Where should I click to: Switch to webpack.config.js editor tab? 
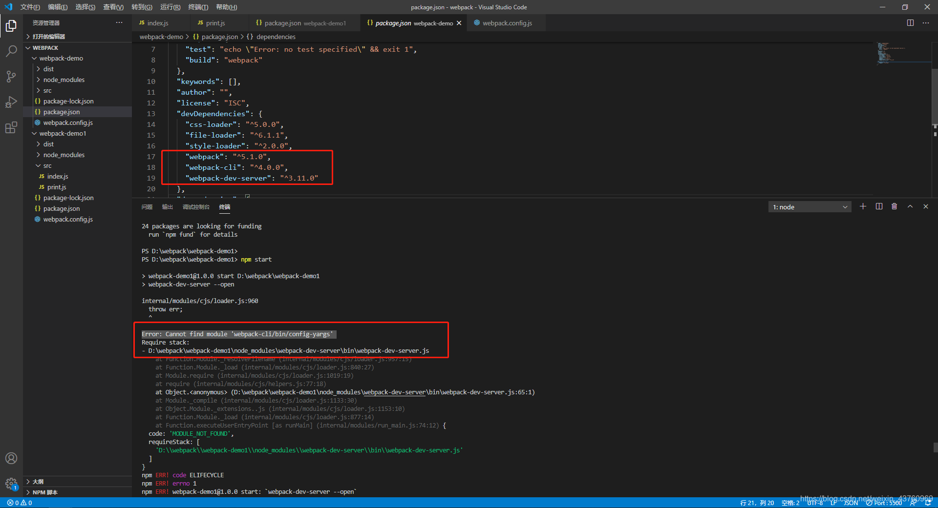(506, 23)
